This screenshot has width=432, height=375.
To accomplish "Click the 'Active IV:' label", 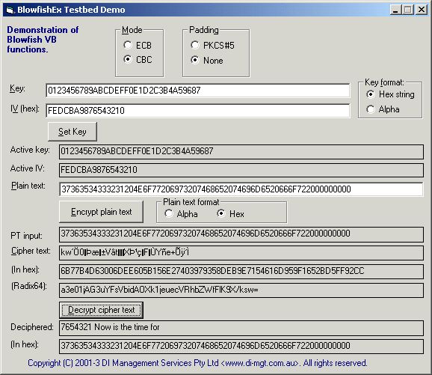I will [27, 168].
